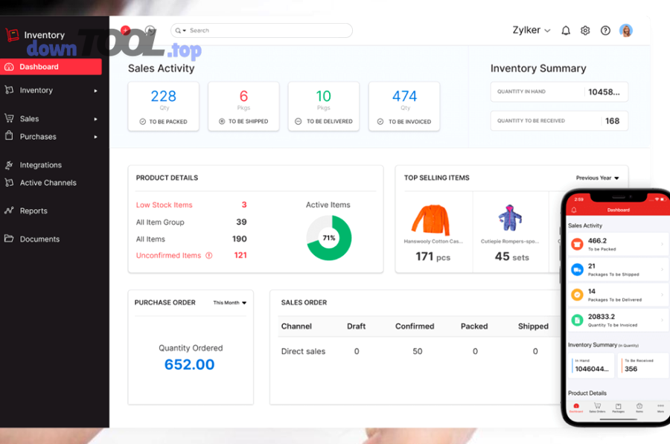Open the settings gear in the top bar

(x=585, y=30)
